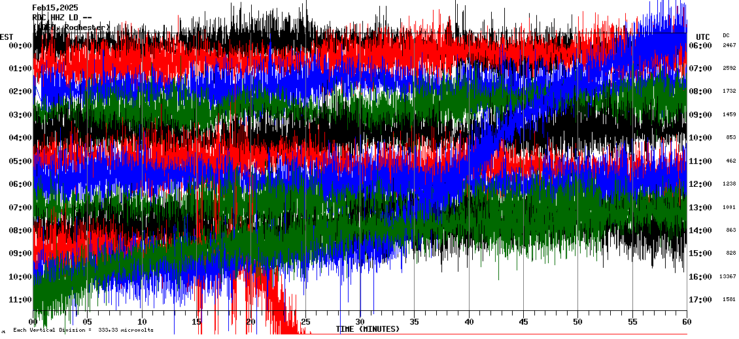Image resolution: width=739 pixels, height=339 pixels.
Task: Click the TIME (MINUTES) axis title
Action: (x=368, y=329)
